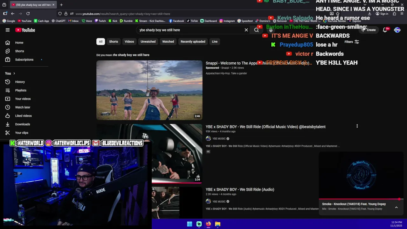
Task: Click Firefox icon in taskbar
Action: pyautogui.click(x=208, y=224)
